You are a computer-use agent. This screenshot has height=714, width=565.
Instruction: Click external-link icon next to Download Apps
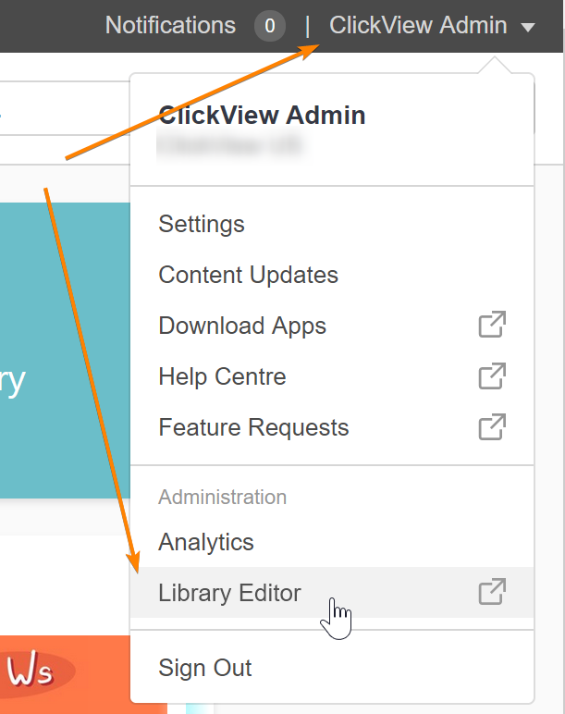click(492, 325)
